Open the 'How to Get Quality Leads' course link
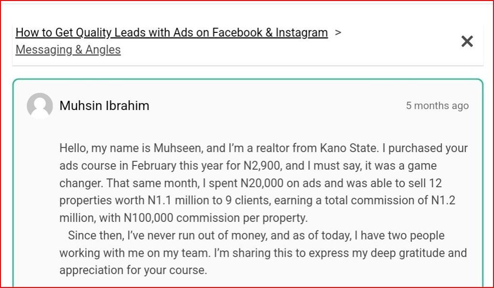Screen dimensions: 494x288 [171, 33]
